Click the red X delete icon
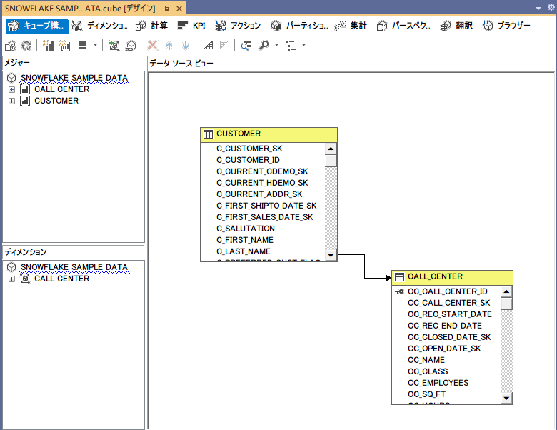The image size is (557, 430). point(153,45)
